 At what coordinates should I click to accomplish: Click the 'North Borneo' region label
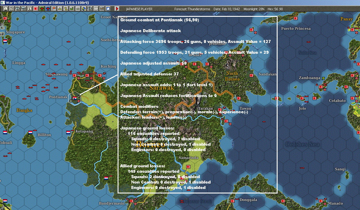click(232, 76)
